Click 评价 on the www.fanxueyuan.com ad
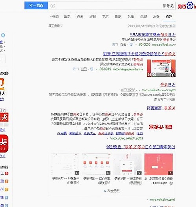The height and width of the screenshot is (207, 196). pyautogui.click(x=84, y=69)
